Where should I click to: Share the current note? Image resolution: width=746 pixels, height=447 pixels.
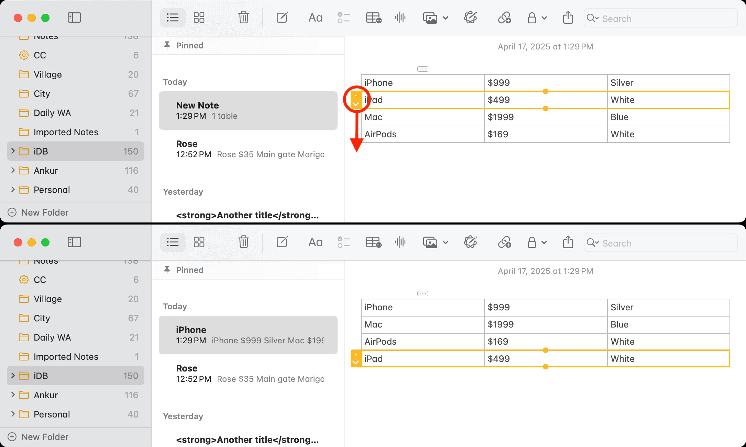tap(568, 18)
